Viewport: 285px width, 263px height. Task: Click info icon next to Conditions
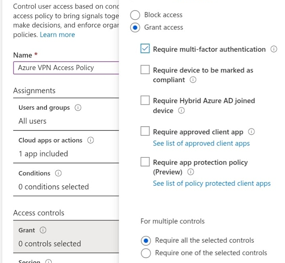click(59, 173)
